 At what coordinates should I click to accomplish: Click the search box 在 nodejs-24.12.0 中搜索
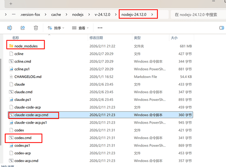[198, 14]
